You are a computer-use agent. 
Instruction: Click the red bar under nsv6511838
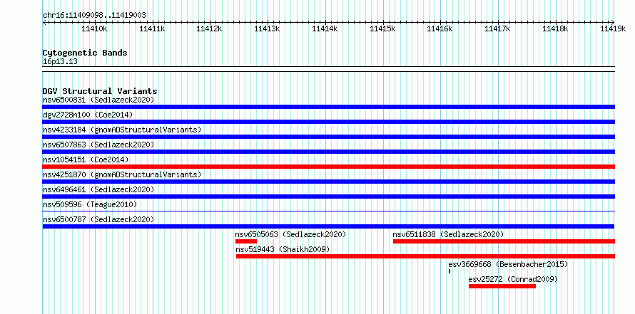(504, 241)
